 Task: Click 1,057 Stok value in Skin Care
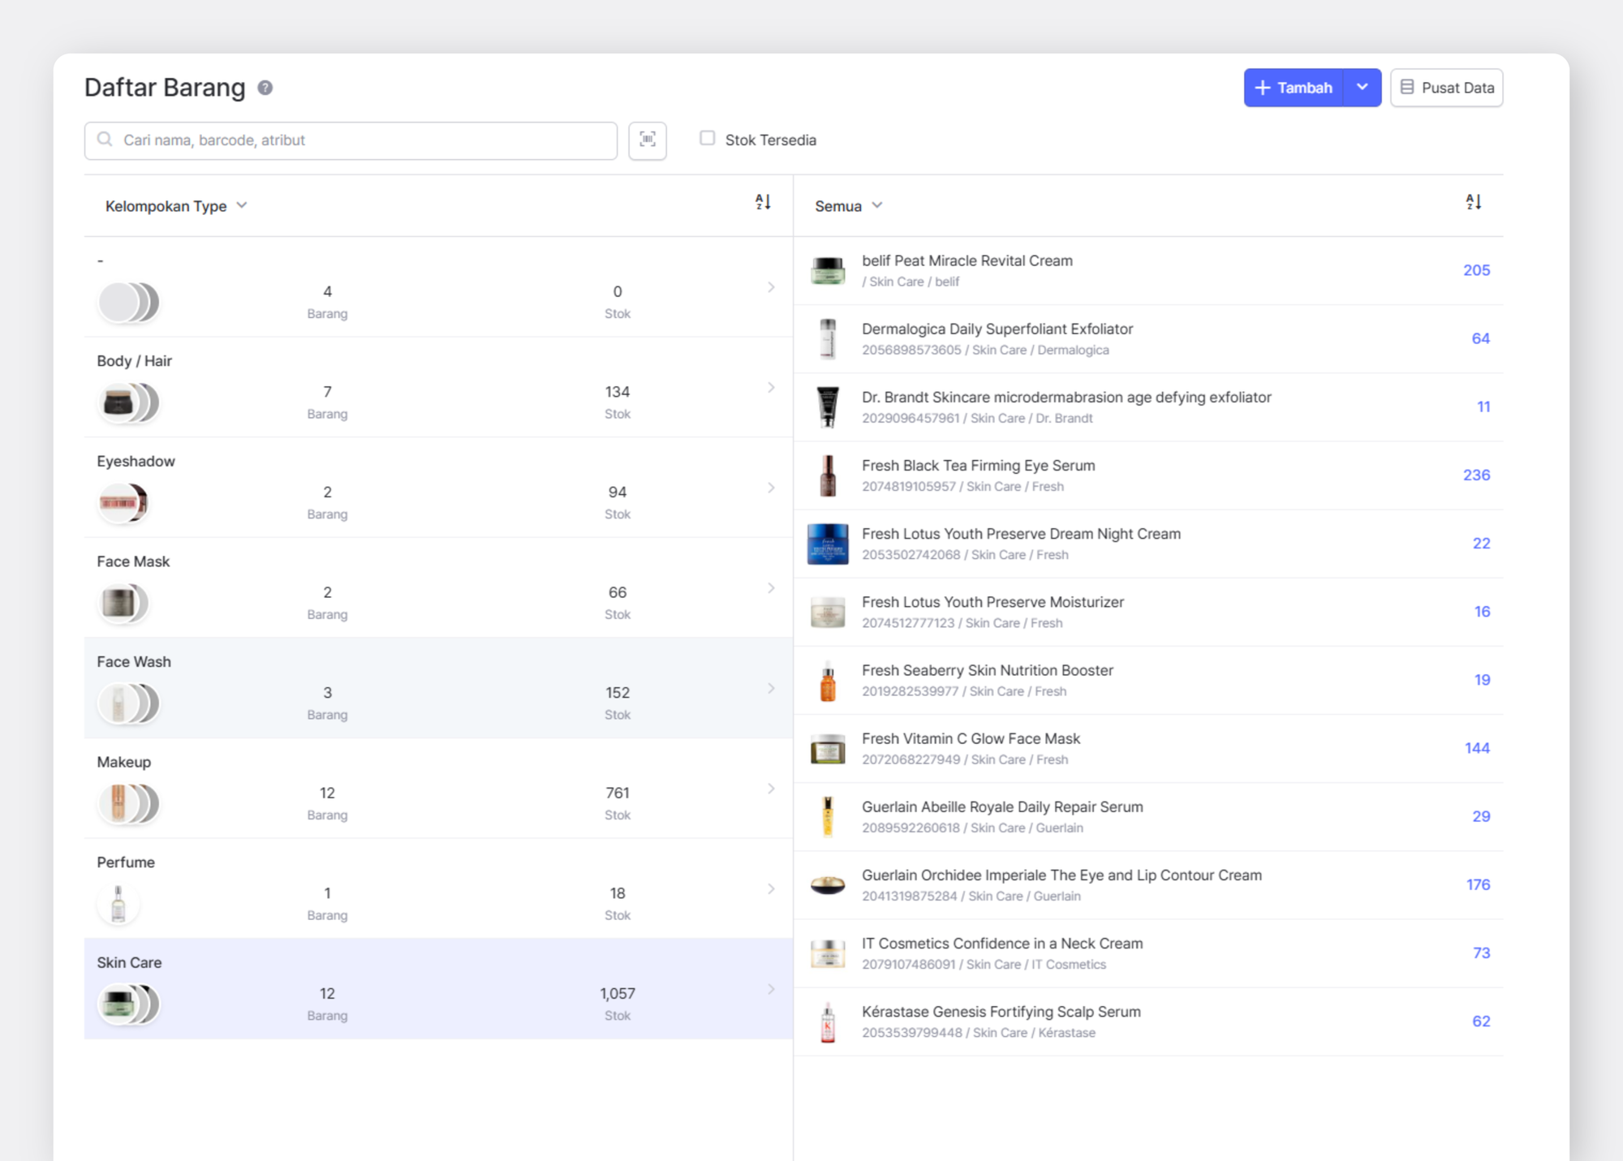[x=618, y=993]
